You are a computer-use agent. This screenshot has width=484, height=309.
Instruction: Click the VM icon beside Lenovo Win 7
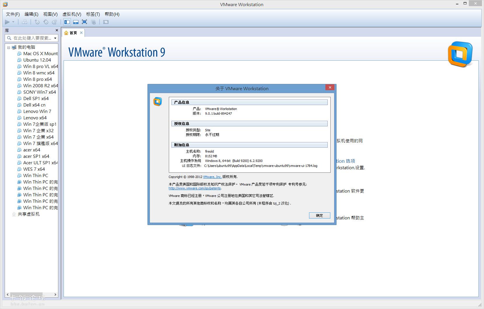[x=20, y=111]
